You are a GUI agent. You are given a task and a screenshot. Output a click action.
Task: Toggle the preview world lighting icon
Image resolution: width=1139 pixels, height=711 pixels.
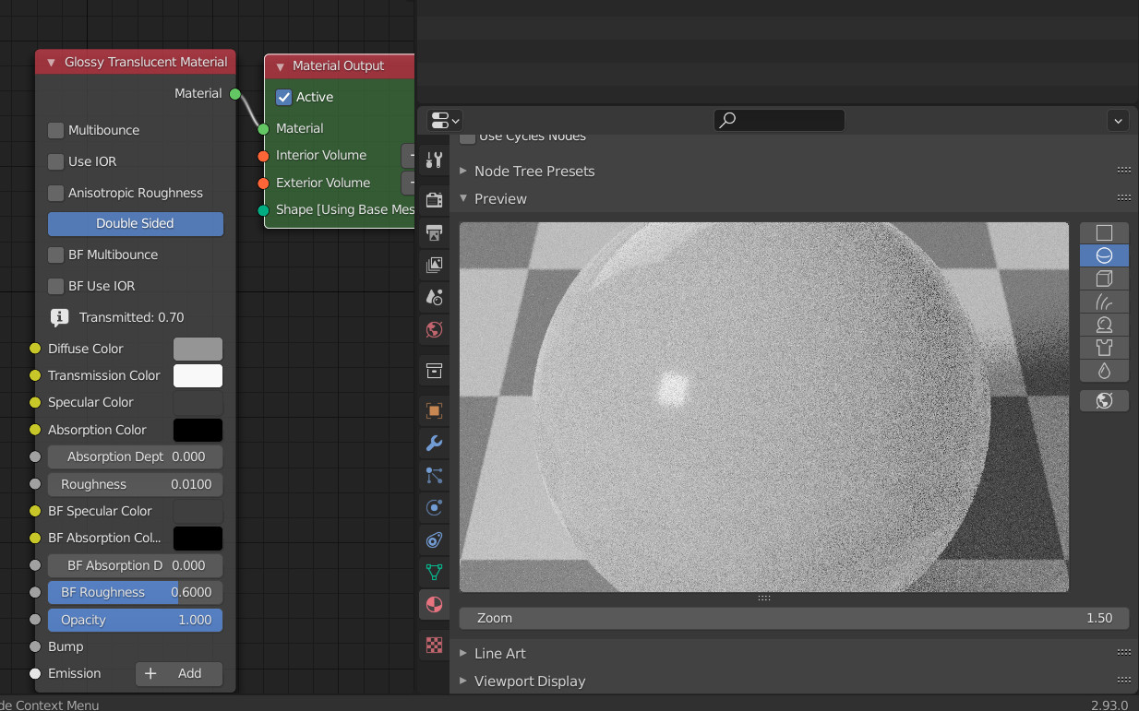[x=1104, y=401]
